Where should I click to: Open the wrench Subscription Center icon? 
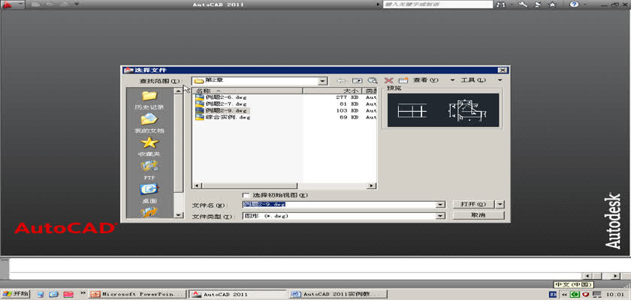tap(523, 4)
